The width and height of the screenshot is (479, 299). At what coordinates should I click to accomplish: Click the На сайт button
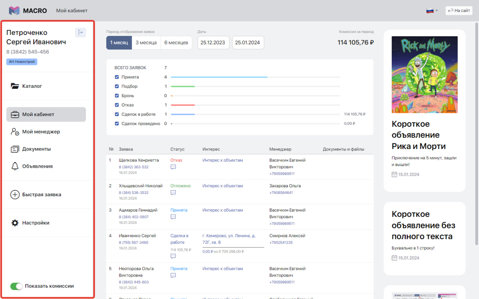pos(459,10)
